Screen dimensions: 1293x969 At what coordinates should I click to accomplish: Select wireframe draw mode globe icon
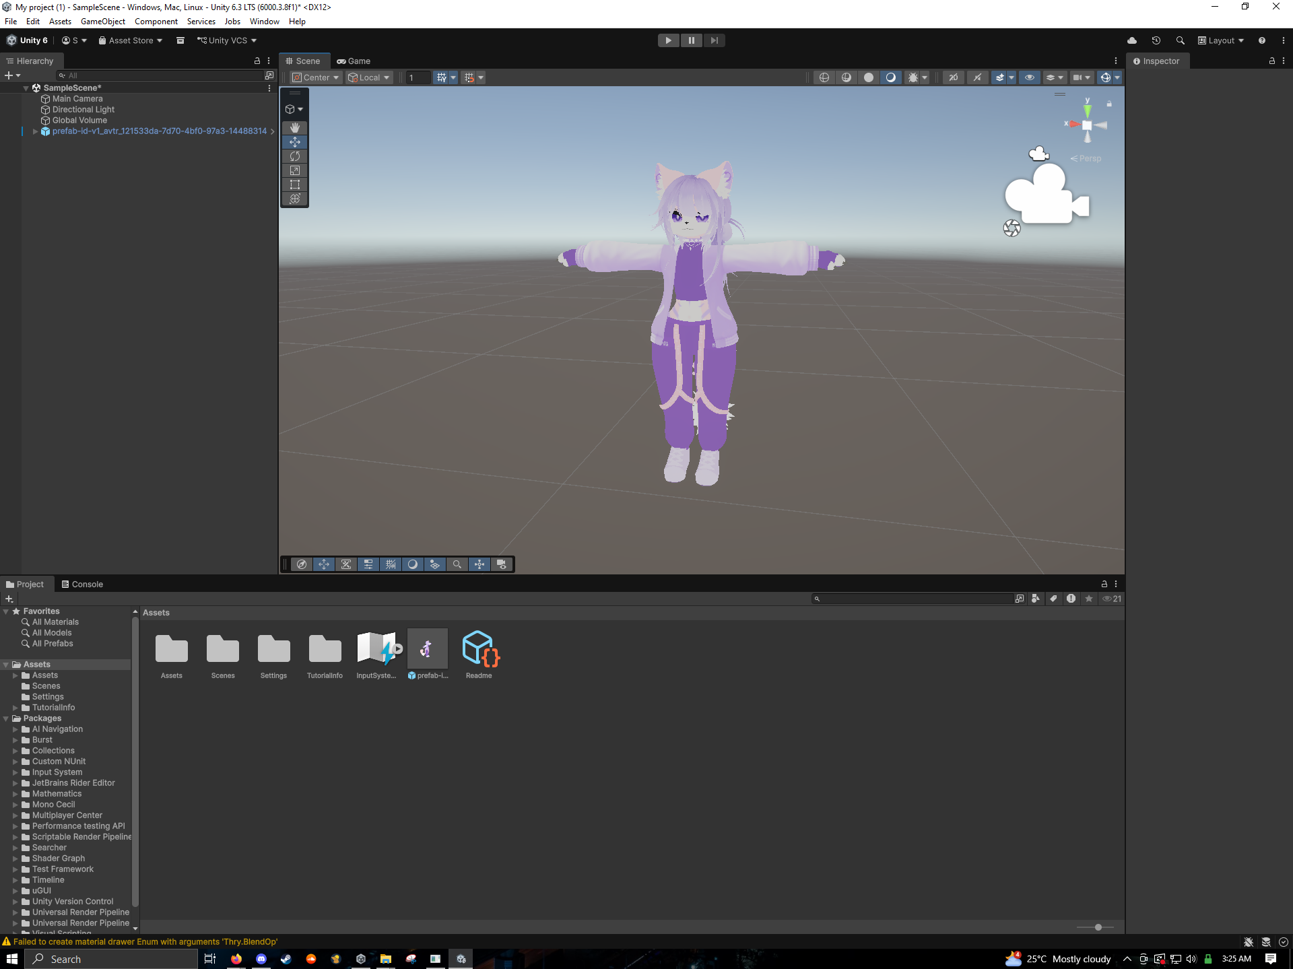pyautogui.click(x=824, y=77)
